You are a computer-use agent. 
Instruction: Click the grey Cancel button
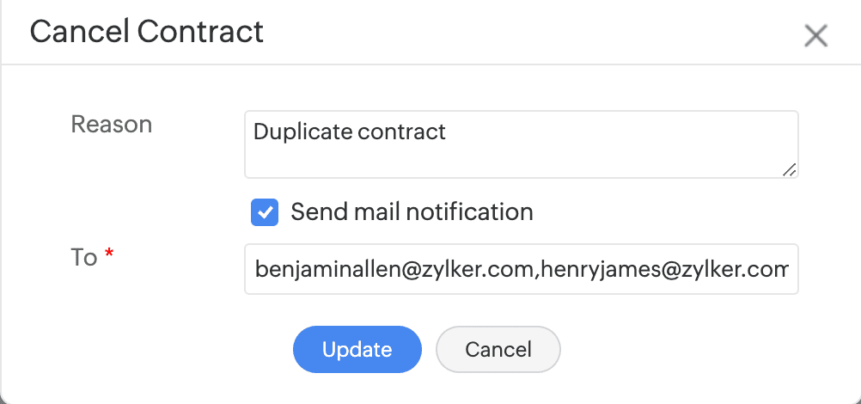coord(498,350)
